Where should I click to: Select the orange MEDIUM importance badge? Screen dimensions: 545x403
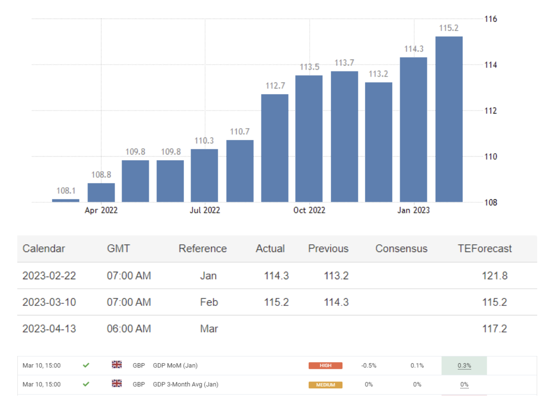[x=325, y=384]
